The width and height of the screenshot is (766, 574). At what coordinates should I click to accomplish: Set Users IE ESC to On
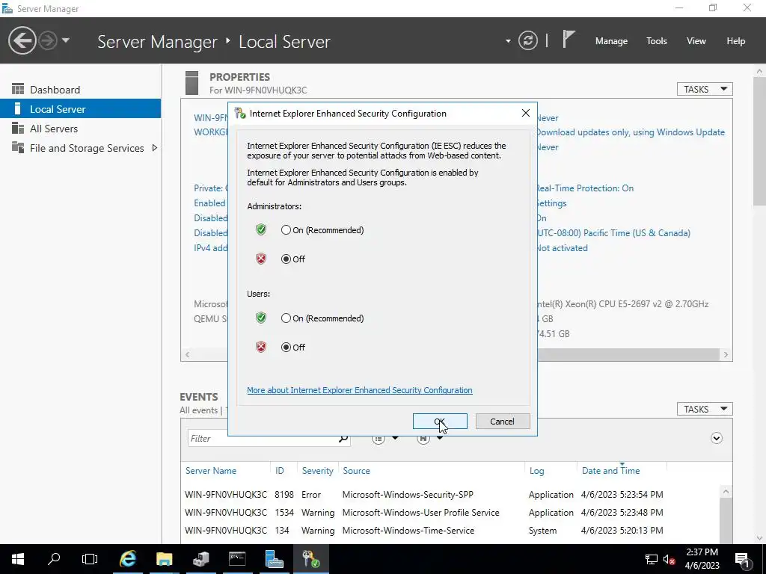286,318
